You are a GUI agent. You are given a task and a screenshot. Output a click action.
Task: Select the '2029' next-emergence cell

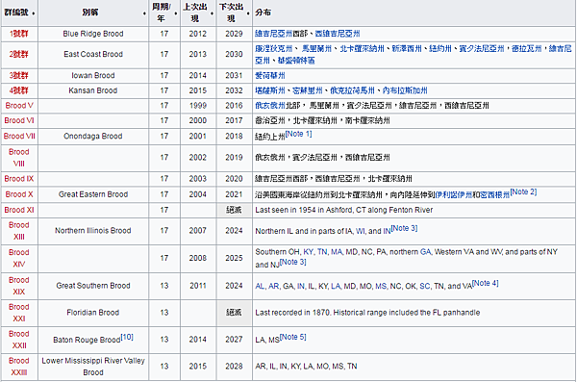point(234,34)
